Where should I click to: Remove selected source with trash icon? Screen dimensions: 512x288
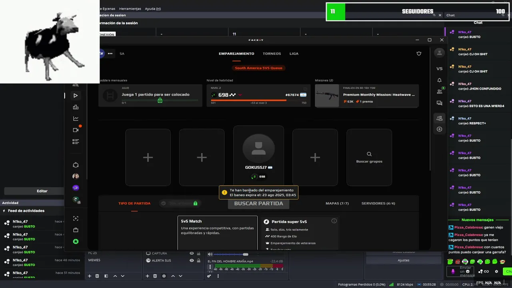155,276
